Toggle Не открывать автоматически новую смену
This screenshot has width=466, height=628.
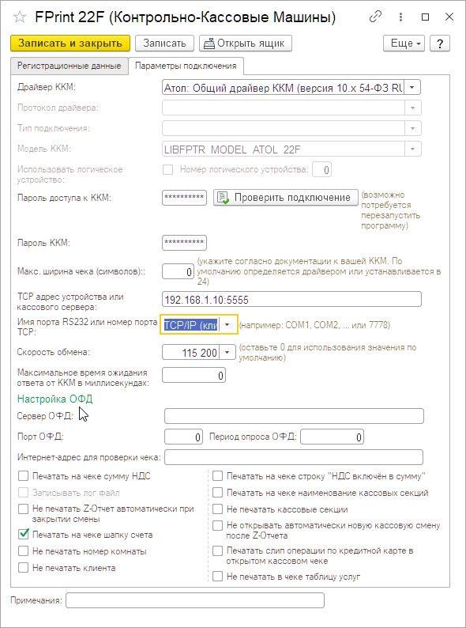(218, 525)
